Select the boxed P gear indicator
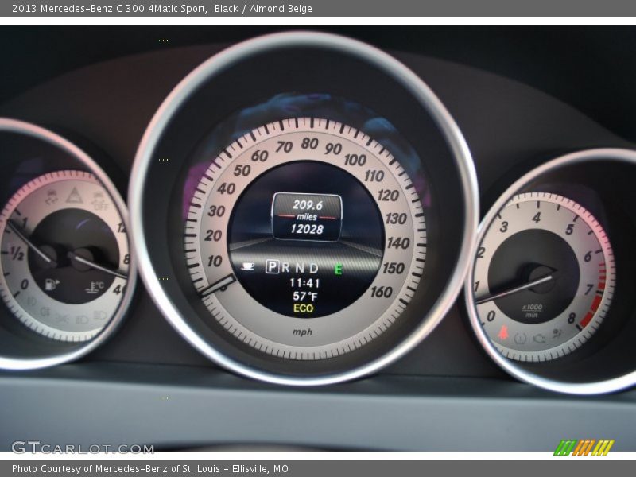This screenshot has width=636, height=477. 272,267
